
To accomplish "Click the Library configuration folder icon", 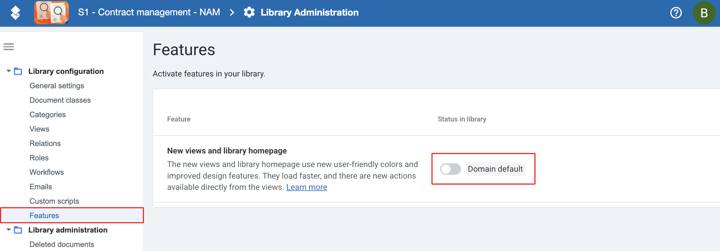I will coord(18,71).
